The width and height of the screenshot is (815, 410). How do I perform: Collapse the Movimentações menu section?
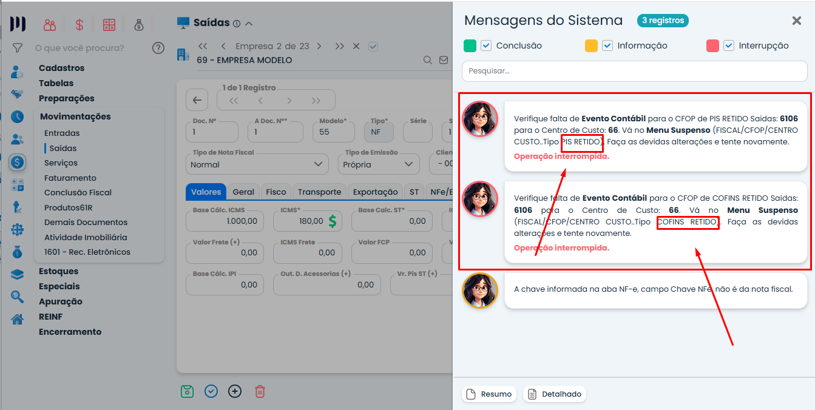pos(75,116)
